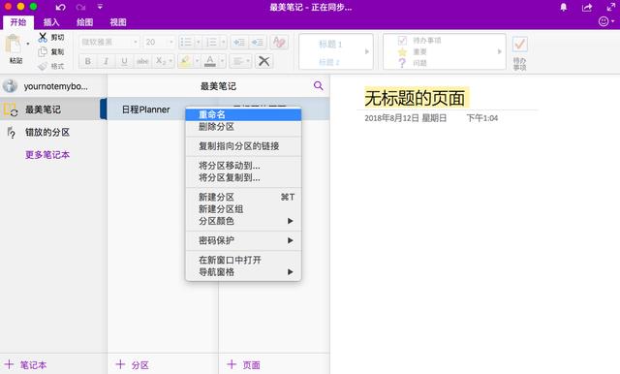Open the numbered list style dropdown arrow

click(223, 42)
